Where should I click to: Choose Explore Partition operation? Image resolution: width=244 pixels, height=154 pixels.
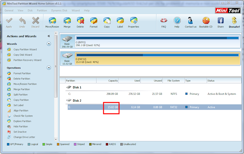tap(22, 121)
